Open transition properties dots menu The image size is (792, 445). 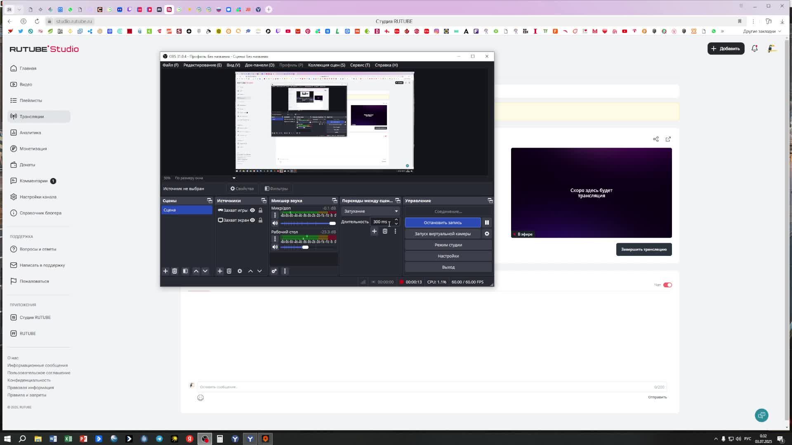tap(395, 231)
